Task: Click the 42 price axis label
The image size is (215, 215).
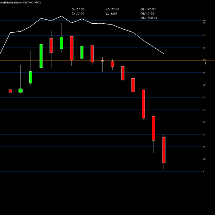Action: click(204, 85)
